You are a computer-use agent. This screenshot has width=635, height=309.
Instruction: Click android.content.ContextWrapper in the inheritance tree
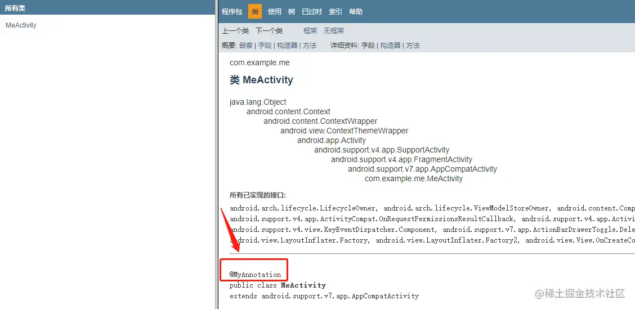[x=320, y=121]
